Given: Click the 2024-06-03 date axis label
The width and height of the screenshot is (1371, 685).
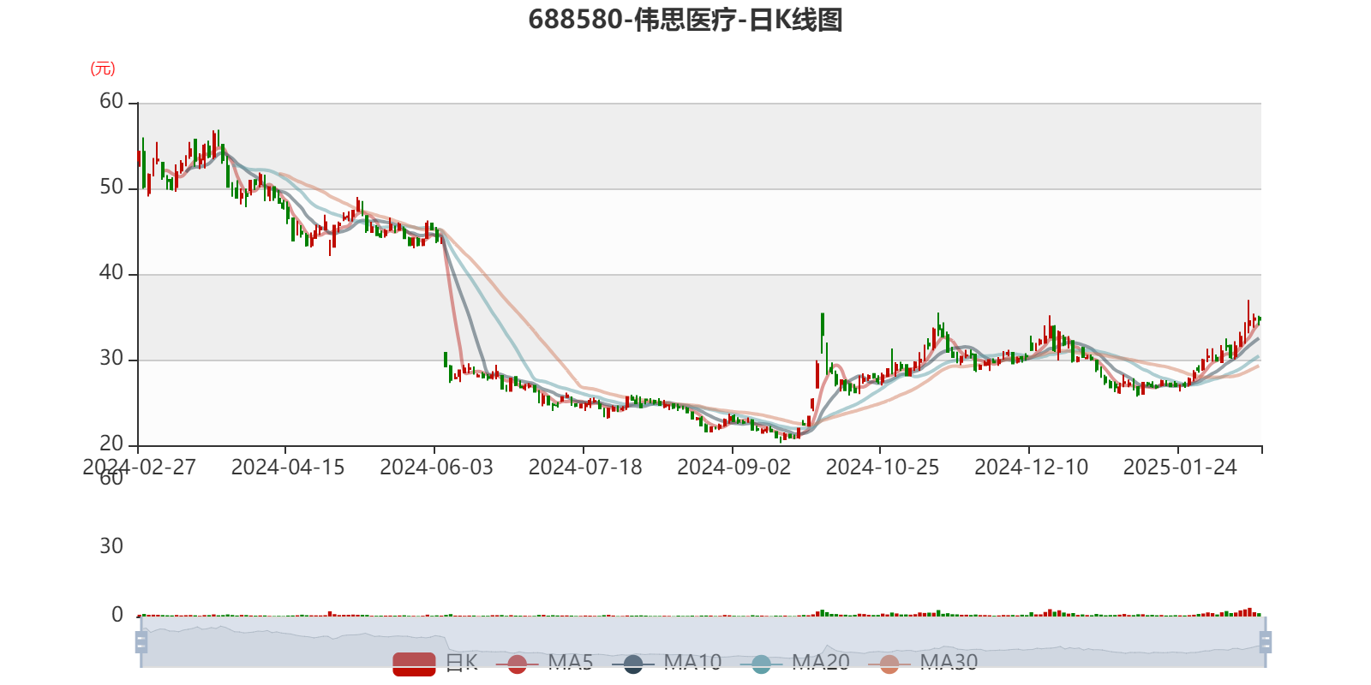Looking at the screenshot, I should [436, 468].
